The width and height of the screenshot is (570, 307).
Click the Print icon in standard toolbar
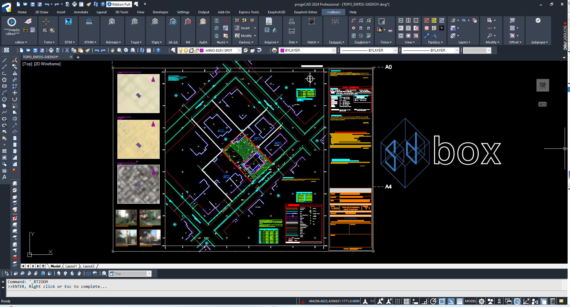click(x=51, y=50)
